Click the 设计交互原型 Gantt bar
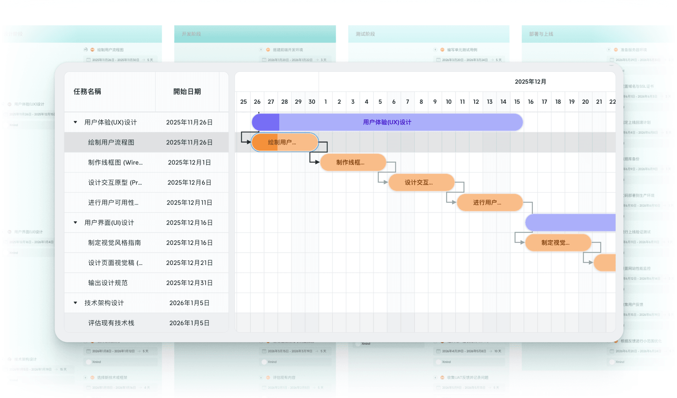Viewport: 677px width, 398px height. [421, 182]
